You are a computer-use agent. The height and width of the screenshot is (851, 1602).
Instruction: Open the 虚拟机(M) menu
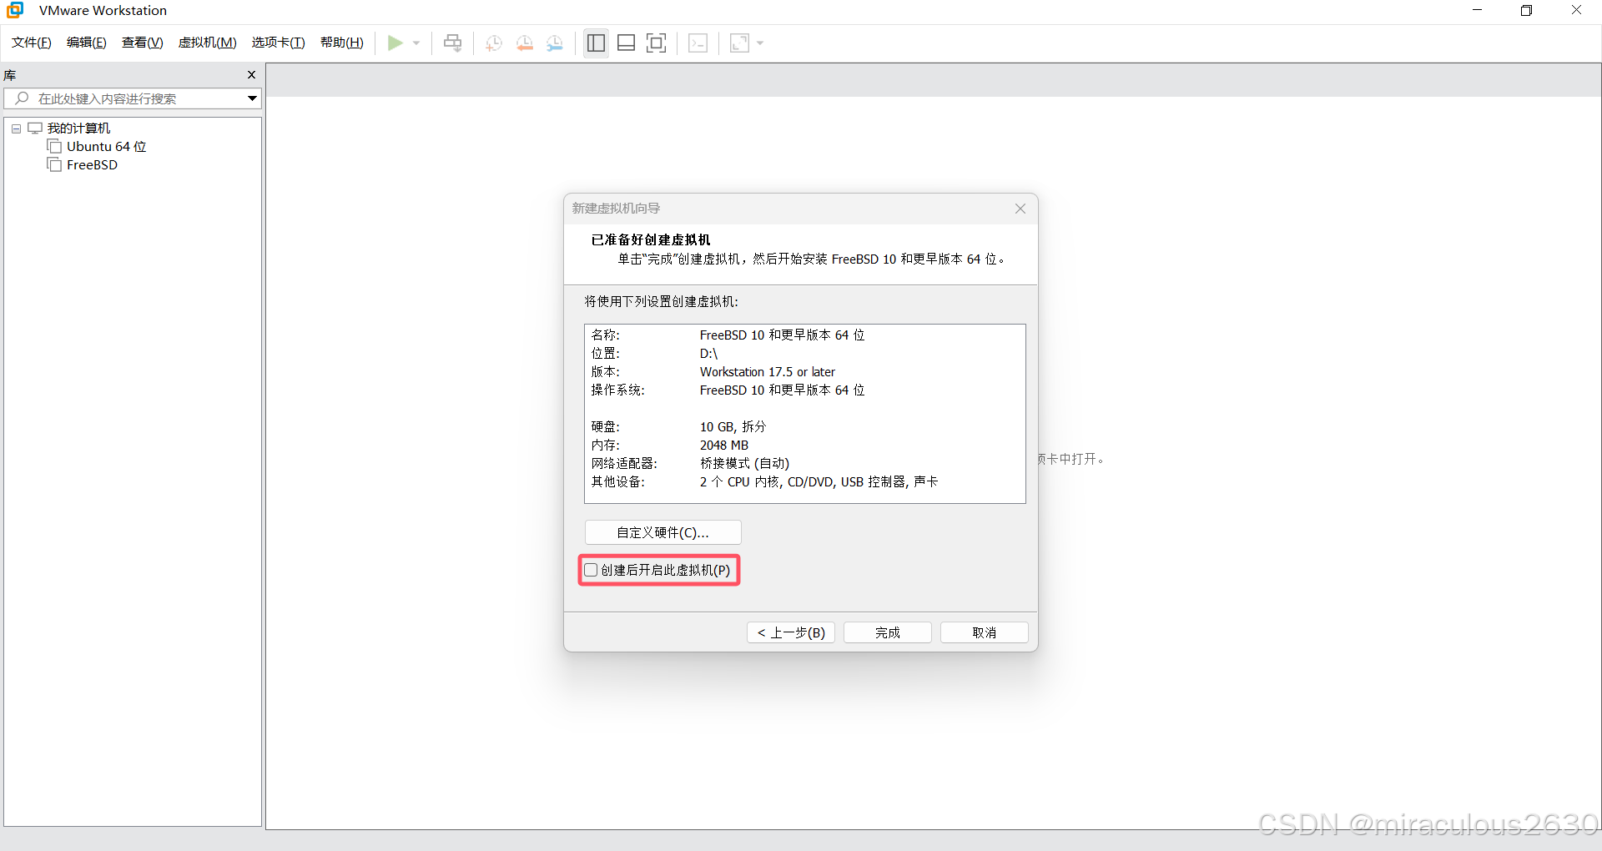[x=208, y=43]
